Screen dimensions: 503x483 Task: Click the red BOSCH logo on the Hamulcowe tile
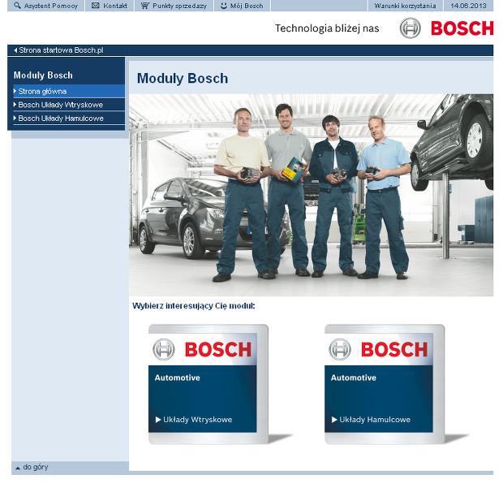point(394,350)
